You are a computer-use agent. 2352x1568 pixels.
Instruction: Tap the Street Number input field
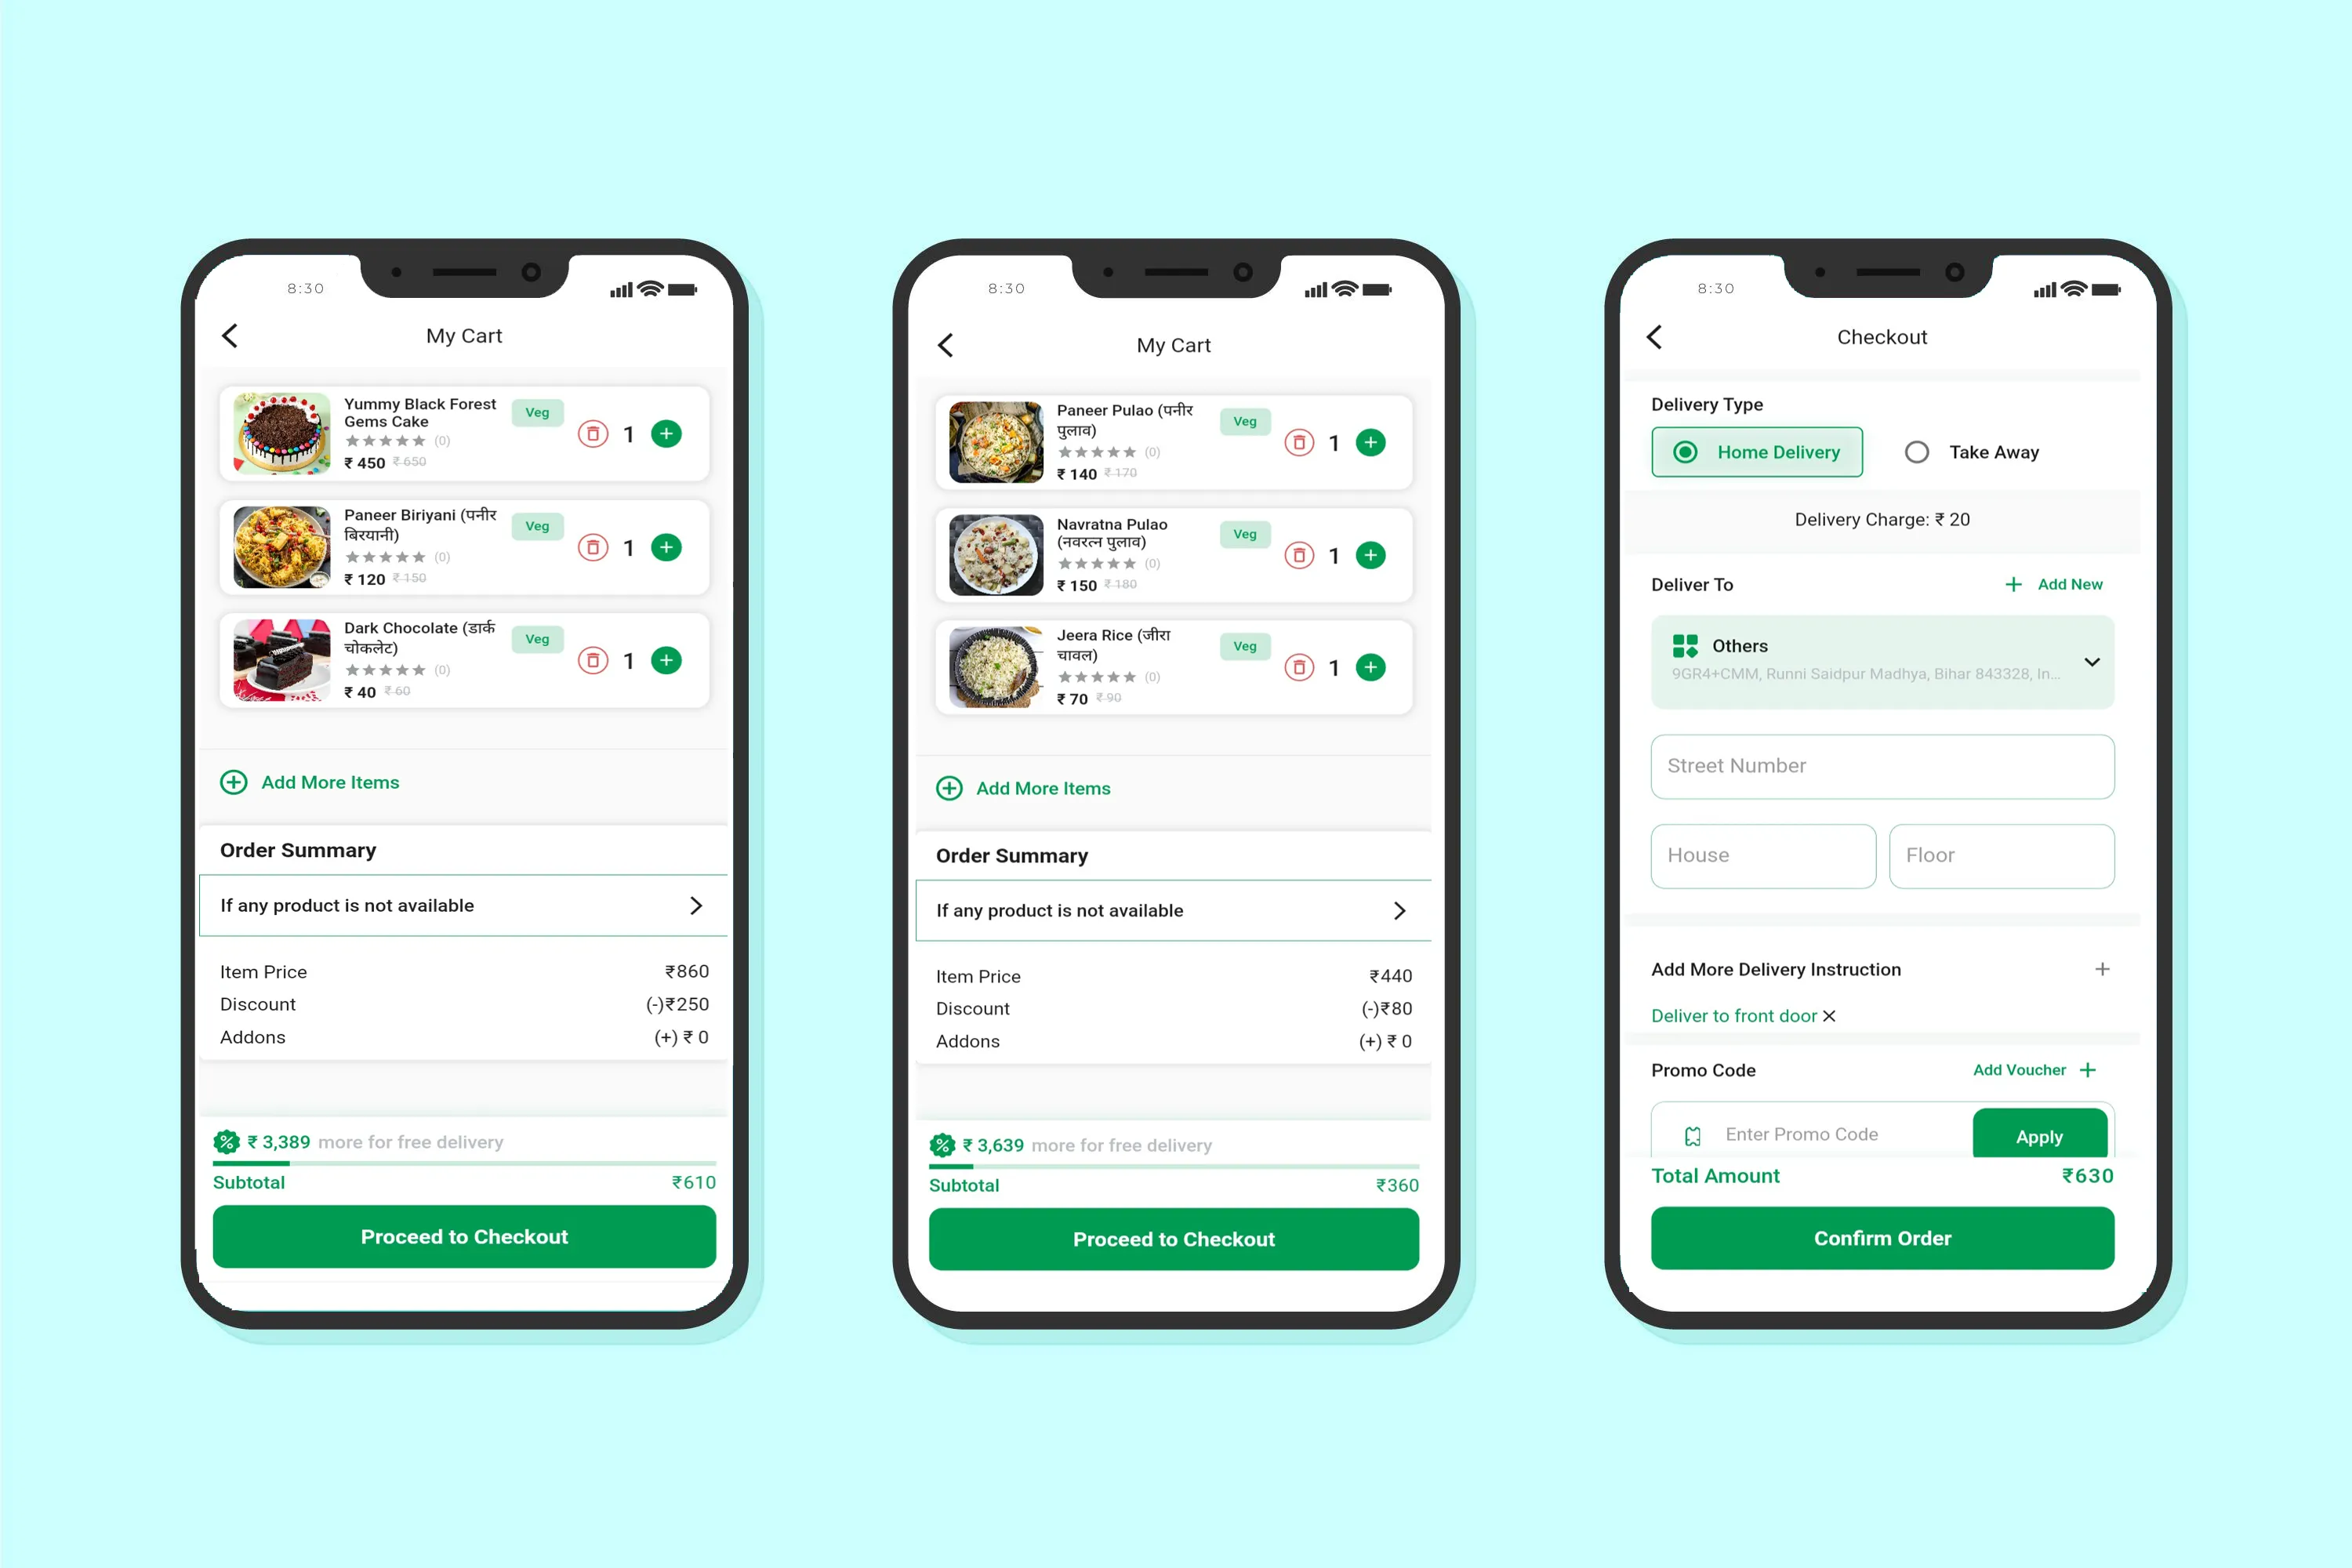1882,764
